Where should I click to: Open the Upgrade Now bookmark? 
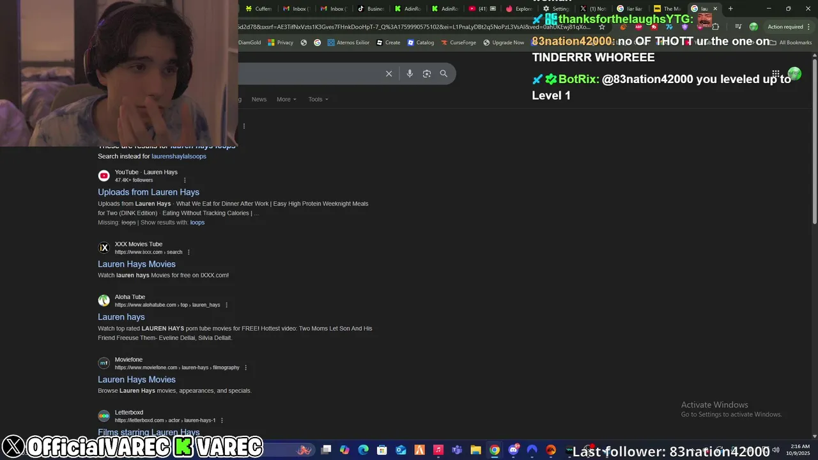coord(504,43)
